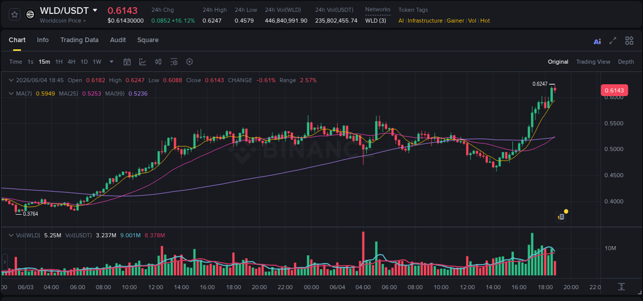Switch to the Trading View chart
Screen dimensions: 643x301
593,62
